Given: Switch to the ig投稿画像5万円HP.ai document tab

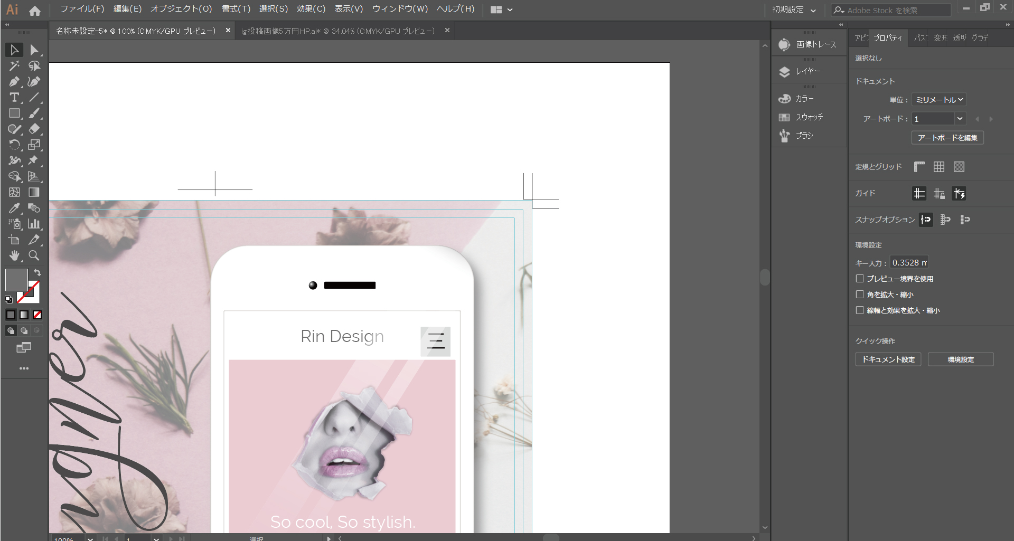Looking at the screenshot, I should point(338,31).
